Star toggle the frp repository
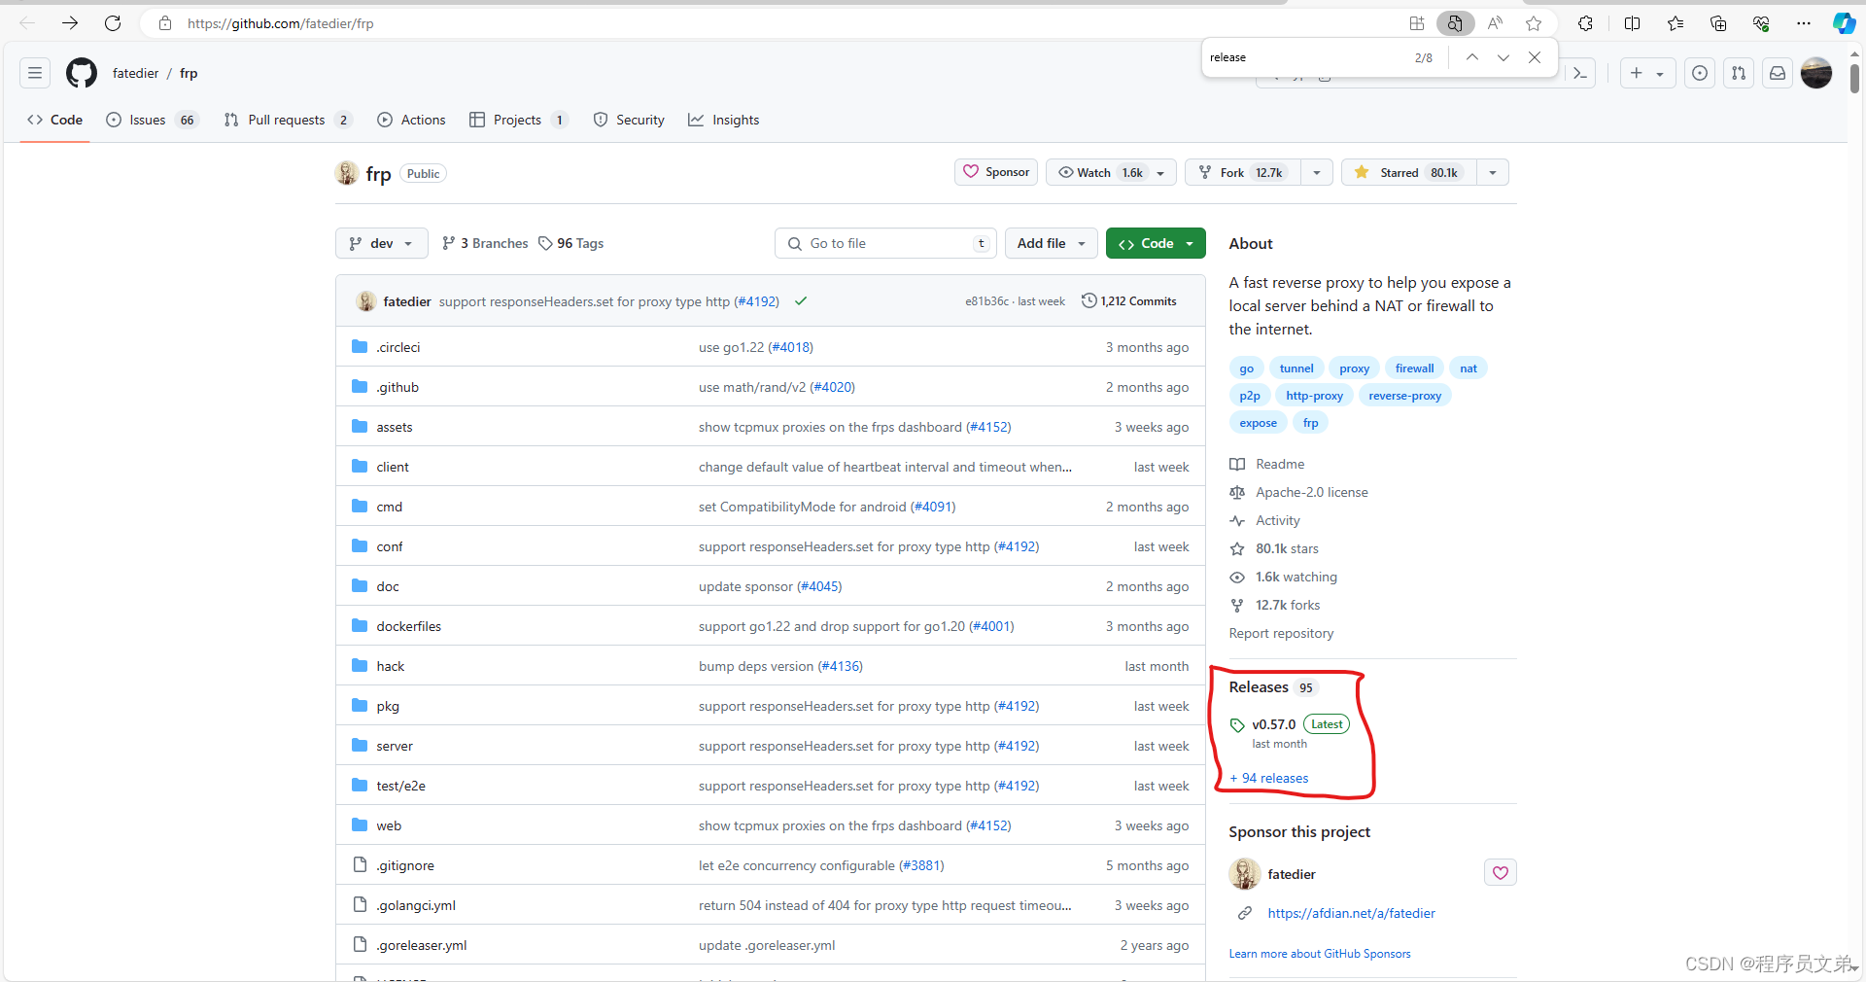 point(1408,173)
